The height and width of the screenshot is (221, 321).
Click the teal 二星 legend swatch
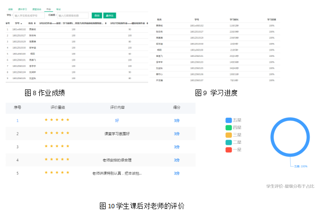pyautogui.click(x=229, y=142)
